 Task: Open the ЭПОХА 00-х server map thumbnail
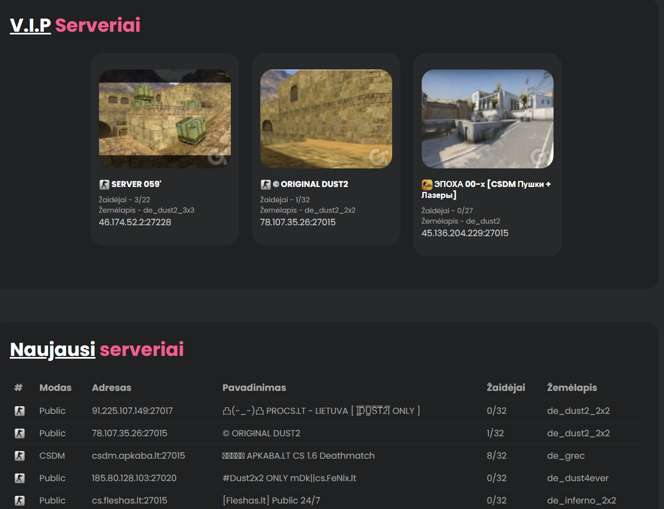tap(487, 119)
